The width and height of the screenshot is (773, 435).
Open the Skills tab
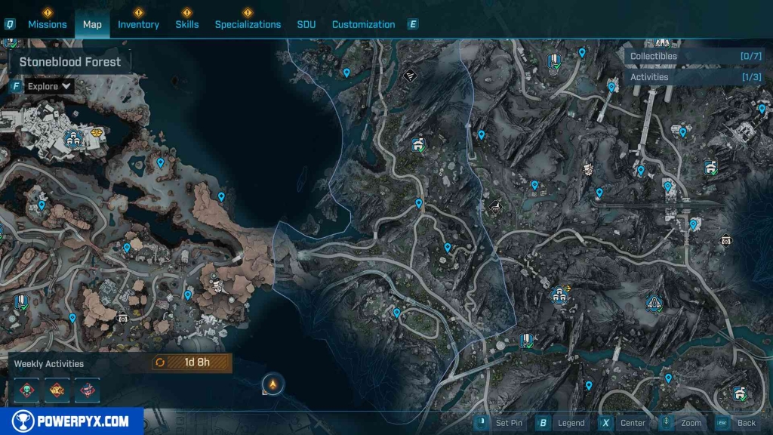[187, 25]
